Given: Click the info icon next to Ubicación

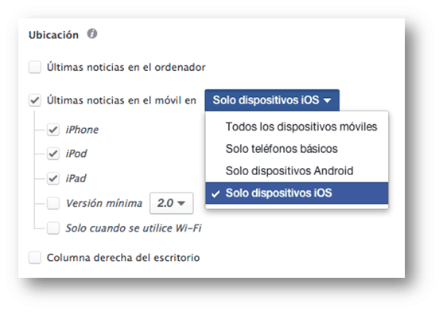Looking at the screenshot, I should [x=92, y=34].
